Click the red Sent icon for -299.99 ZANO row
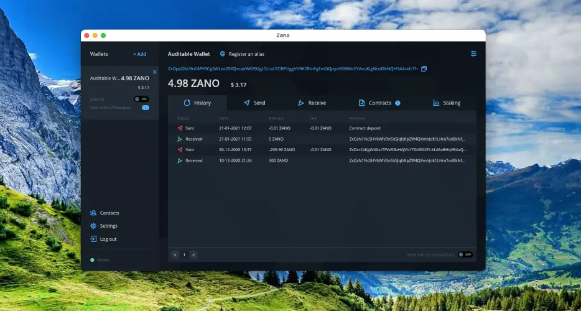Viewport: 581px width, 311px height. pyautogui.click(x=180, y=150)
